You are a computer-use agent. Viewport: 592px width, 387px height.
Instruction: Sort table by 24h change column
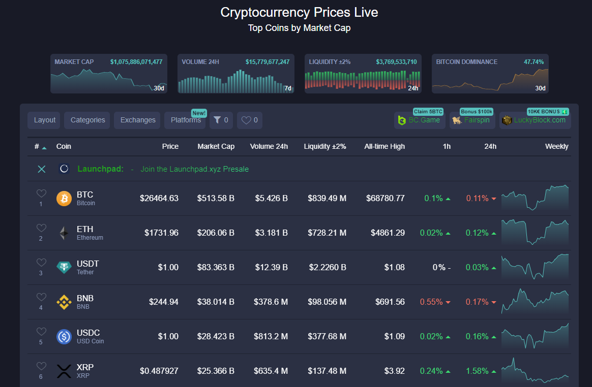(490, 146)
